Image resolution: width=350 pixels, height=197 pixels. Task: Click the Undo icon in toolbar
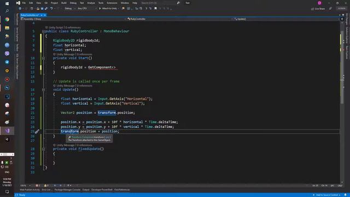(51, 9)
